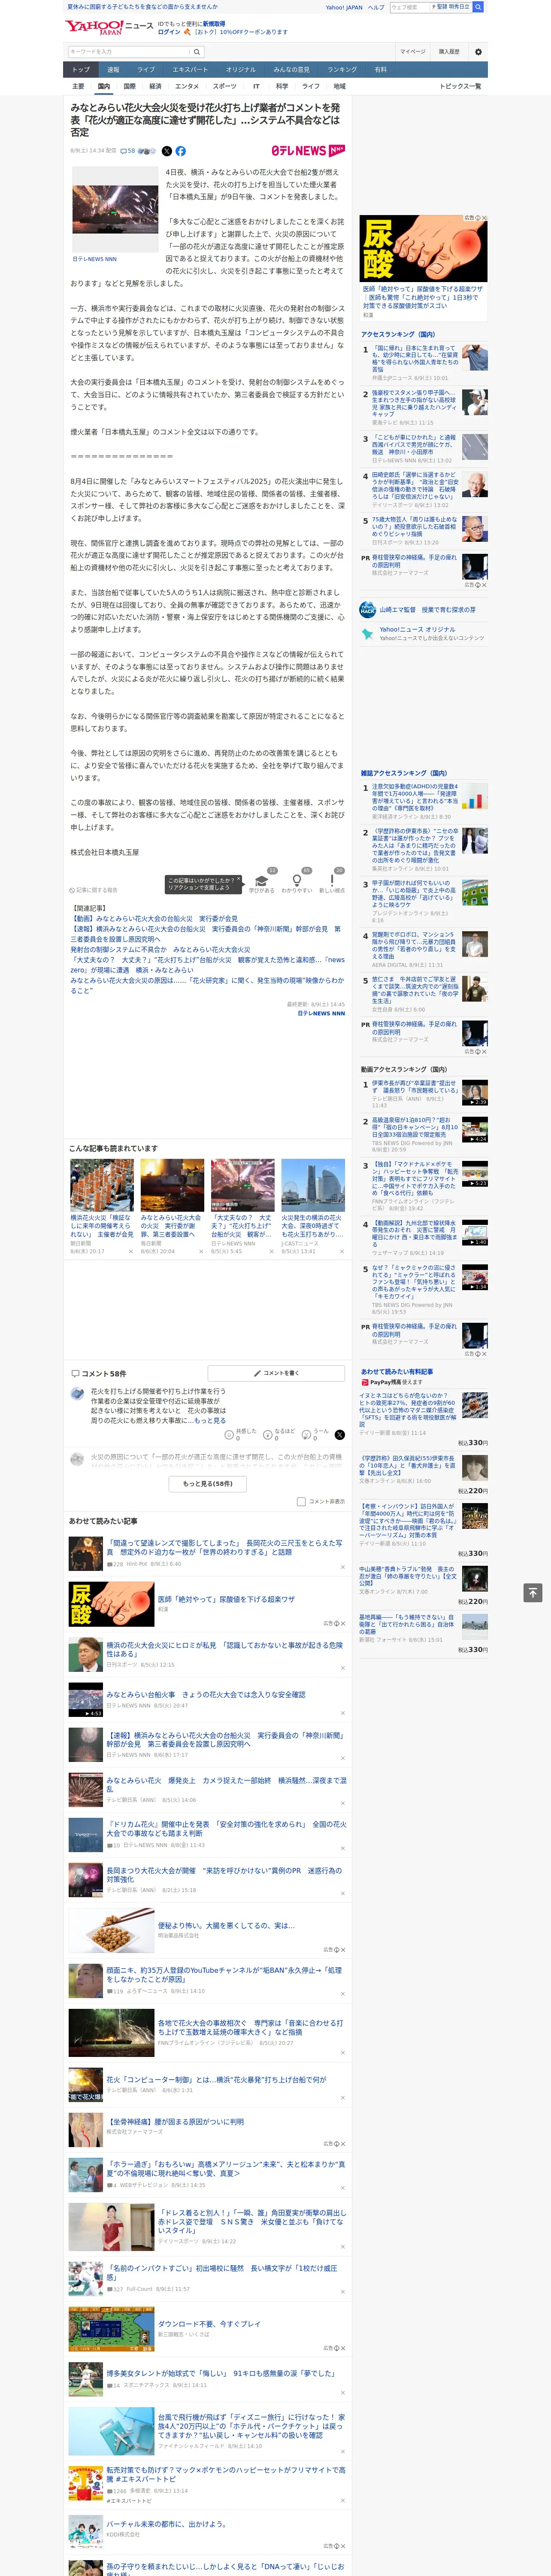Open first commenter's avatar icon

point(77,1393)
